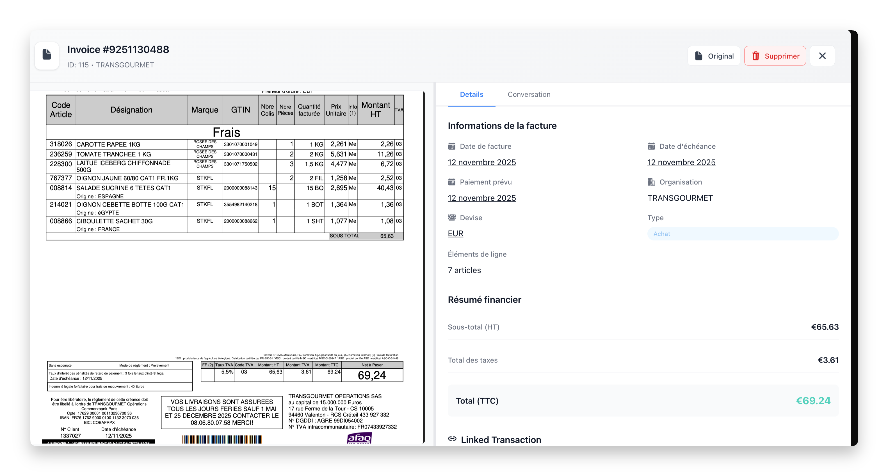Click the link icon beside Linked Transaction
Image resolution: width=888 pixels, height=476 pixels.
452,439
